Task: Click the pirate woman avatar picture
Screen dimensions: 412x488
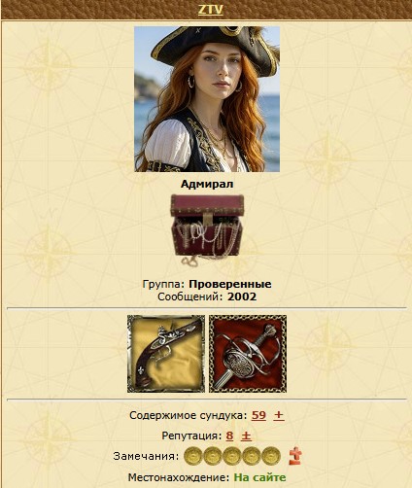Action: click(x=207, y=99)
